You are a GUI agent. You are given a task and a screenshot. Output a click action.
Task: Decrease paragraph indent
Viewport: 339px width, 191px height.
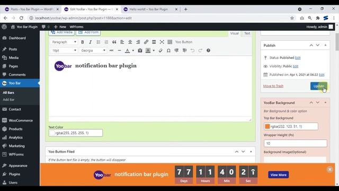tap(176, 50)
